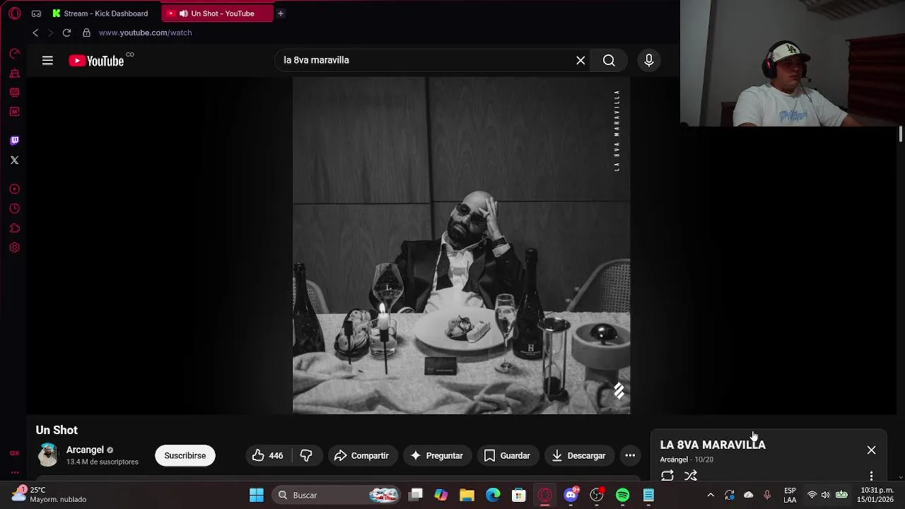Screen dimensions: 905x509
Task: Open the volume tray icon
Action: (825, 496)
